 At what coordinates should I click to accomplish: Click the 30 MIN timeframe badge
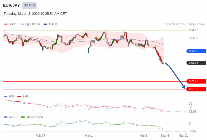(29, 5)
